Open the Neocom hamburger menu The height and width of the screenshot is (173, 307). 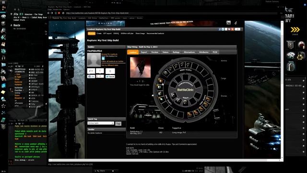point(3,2)
